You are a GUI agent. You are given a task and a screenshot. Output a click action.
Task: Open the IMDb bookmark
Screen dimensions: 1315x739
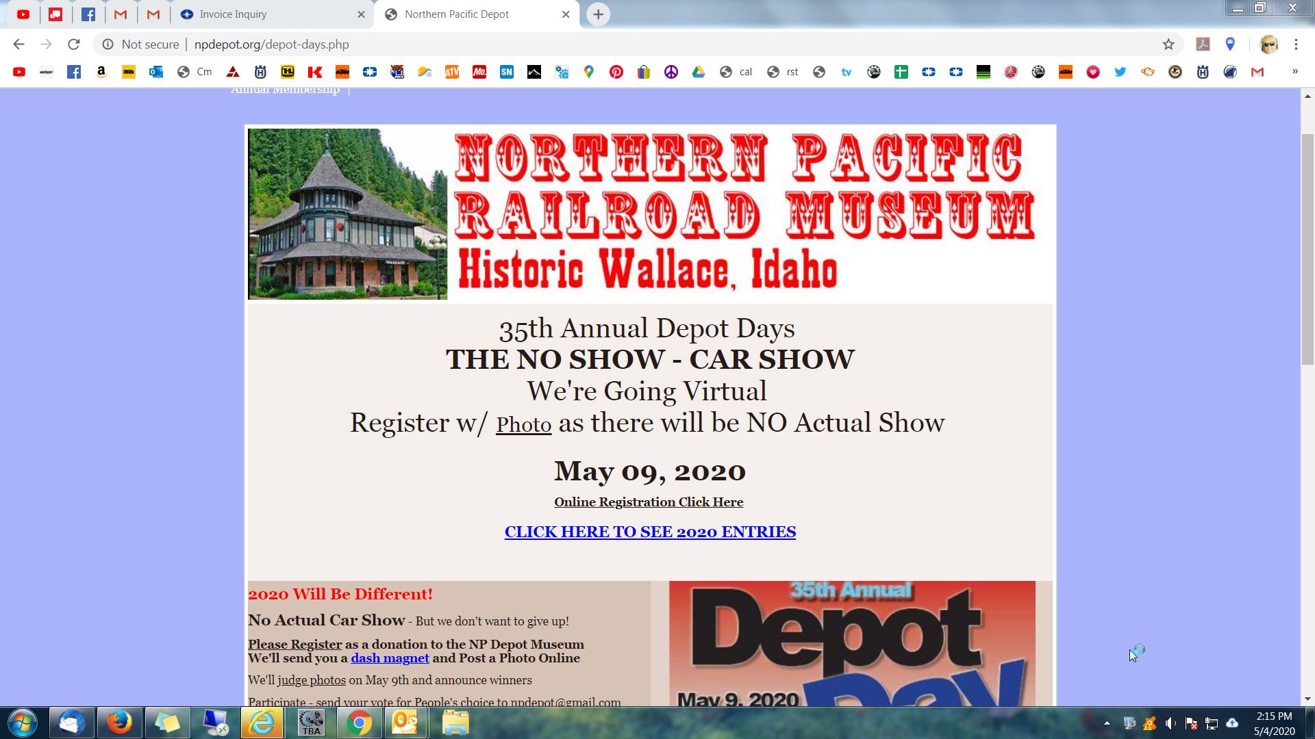coord(129,72)
